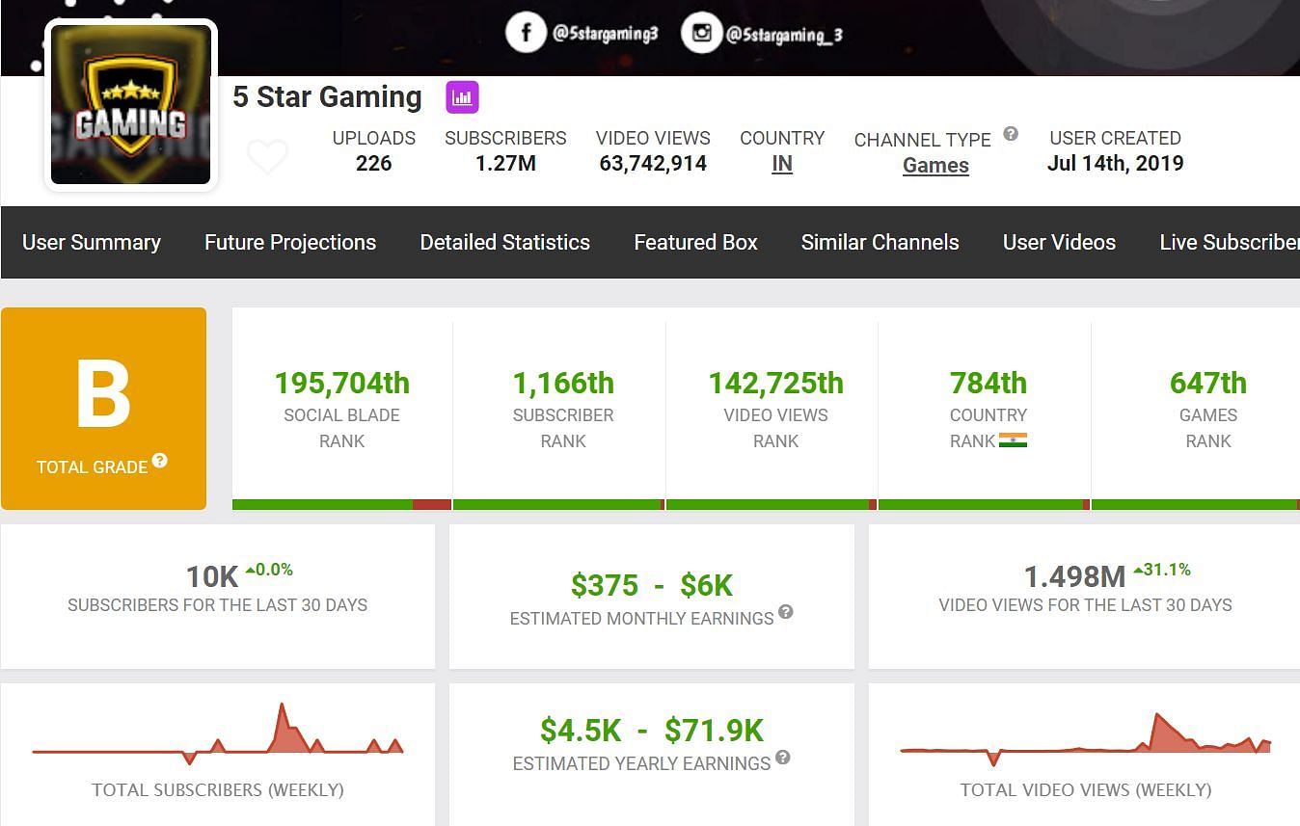Open the Detailed Statistics tab

tap(504, 243)
